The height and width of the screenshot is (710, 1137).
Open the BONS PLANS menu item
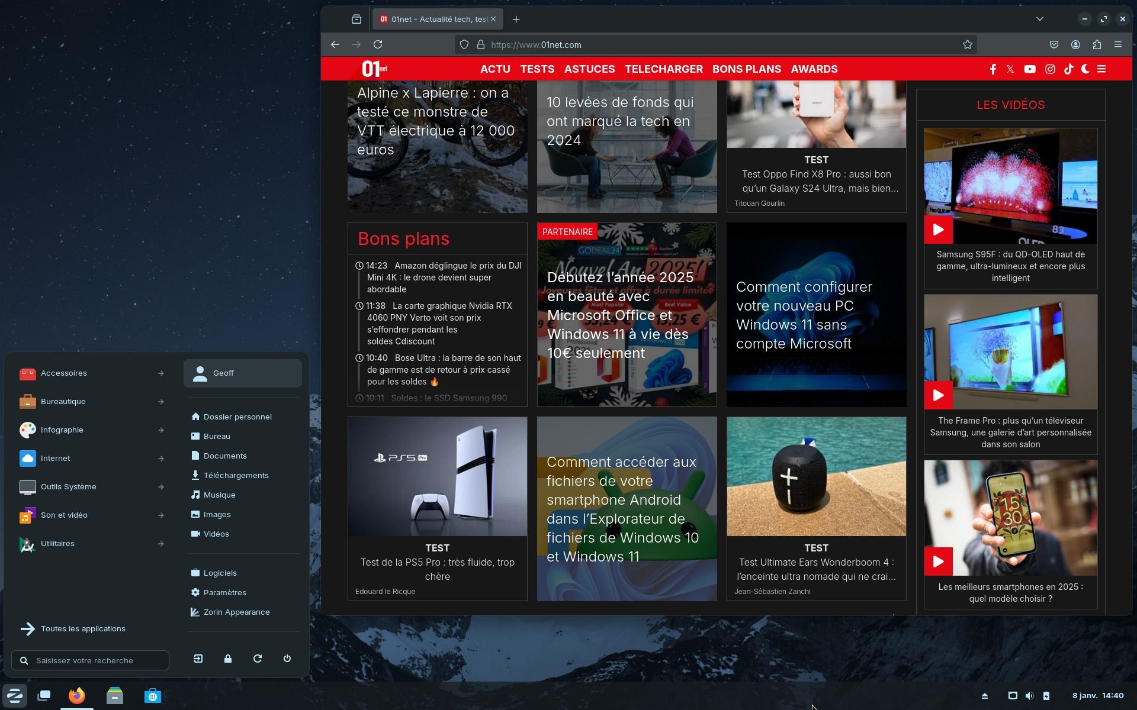[x=746, y=69]
